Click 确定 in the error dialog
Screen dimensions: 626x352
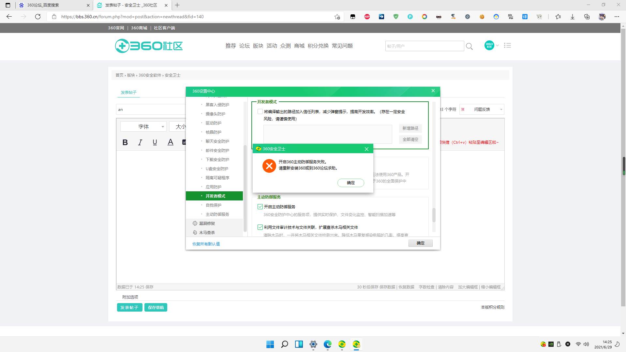[351, 183]
